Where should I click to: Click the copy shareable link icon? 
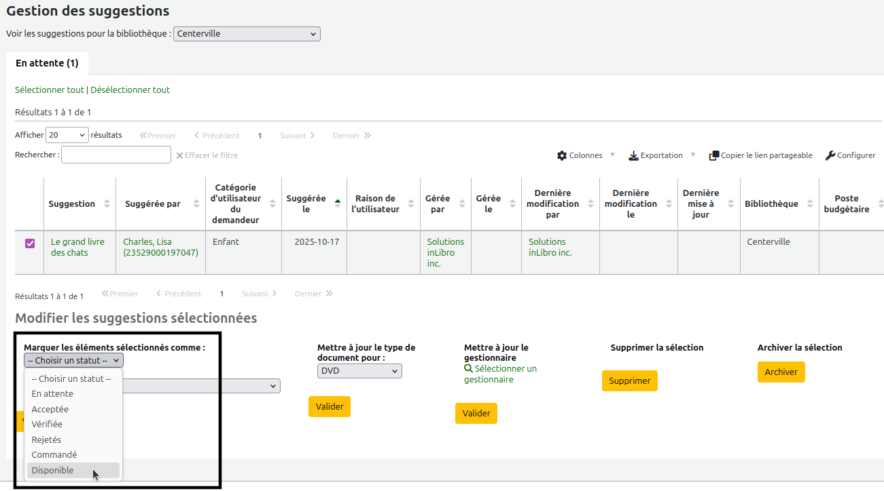[x=713, y=156]
